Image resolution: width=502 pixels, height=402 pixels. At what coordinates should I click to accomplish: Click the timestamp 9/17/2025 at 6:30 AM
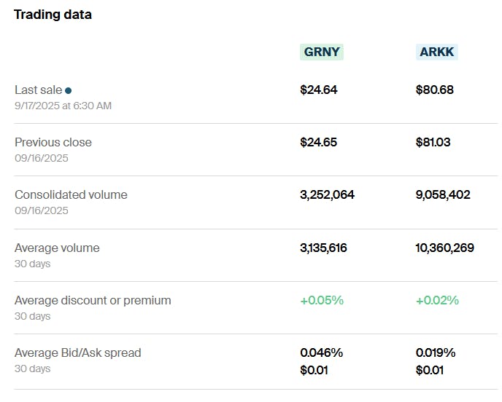pyautogui.click(x=63, y=106)
